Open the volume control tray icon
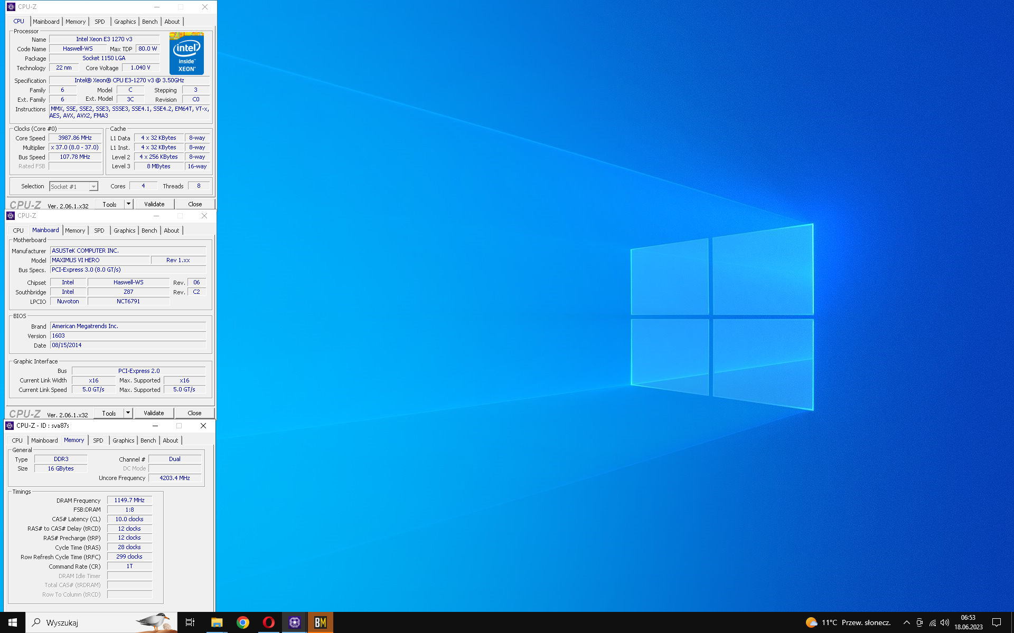This screenshot has height=633, width=1014. tap(945, 622)
